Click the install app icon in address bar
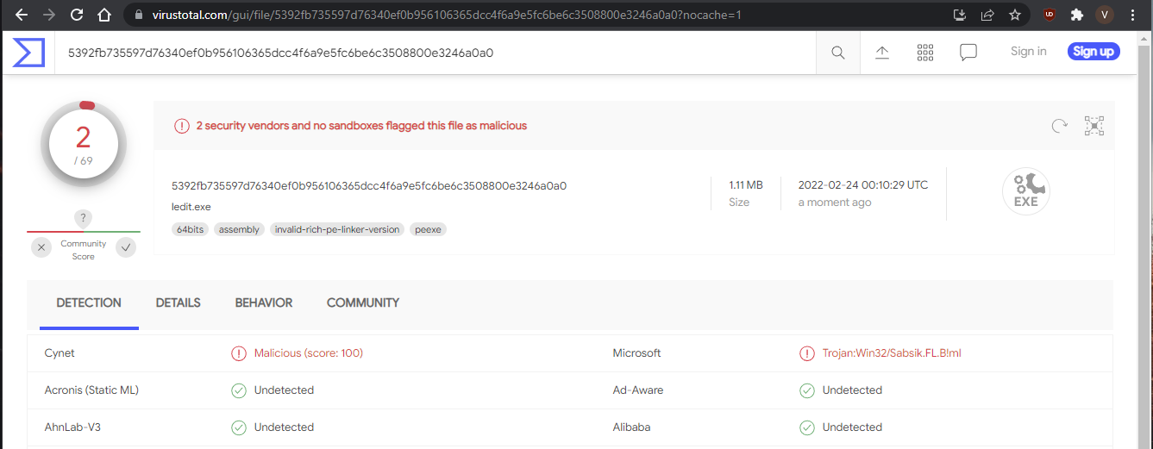 click(959, 15)
